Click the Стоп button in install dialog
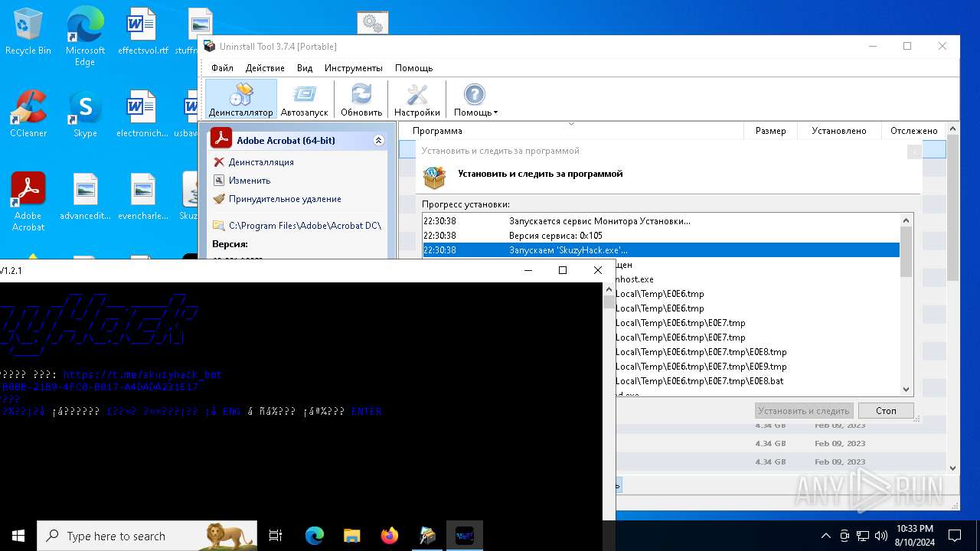 pos(886,411)
